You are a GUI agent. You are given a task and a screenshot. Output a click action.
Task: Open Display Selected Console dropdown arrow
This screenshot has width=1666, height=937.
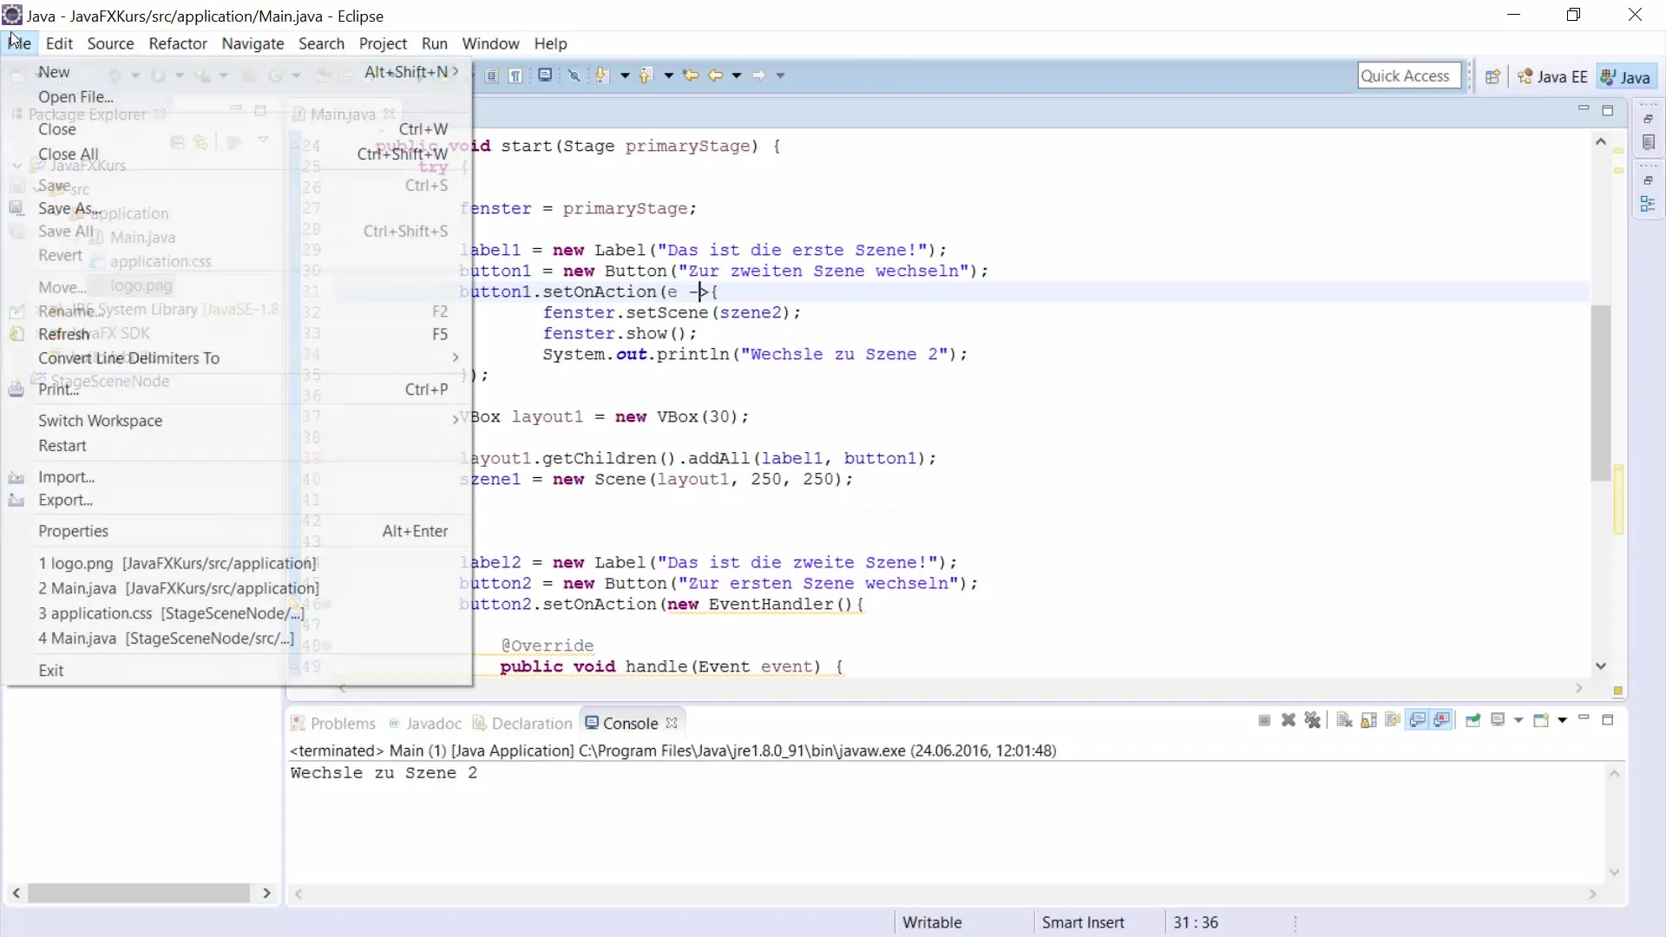click(x=1518, y=720)
